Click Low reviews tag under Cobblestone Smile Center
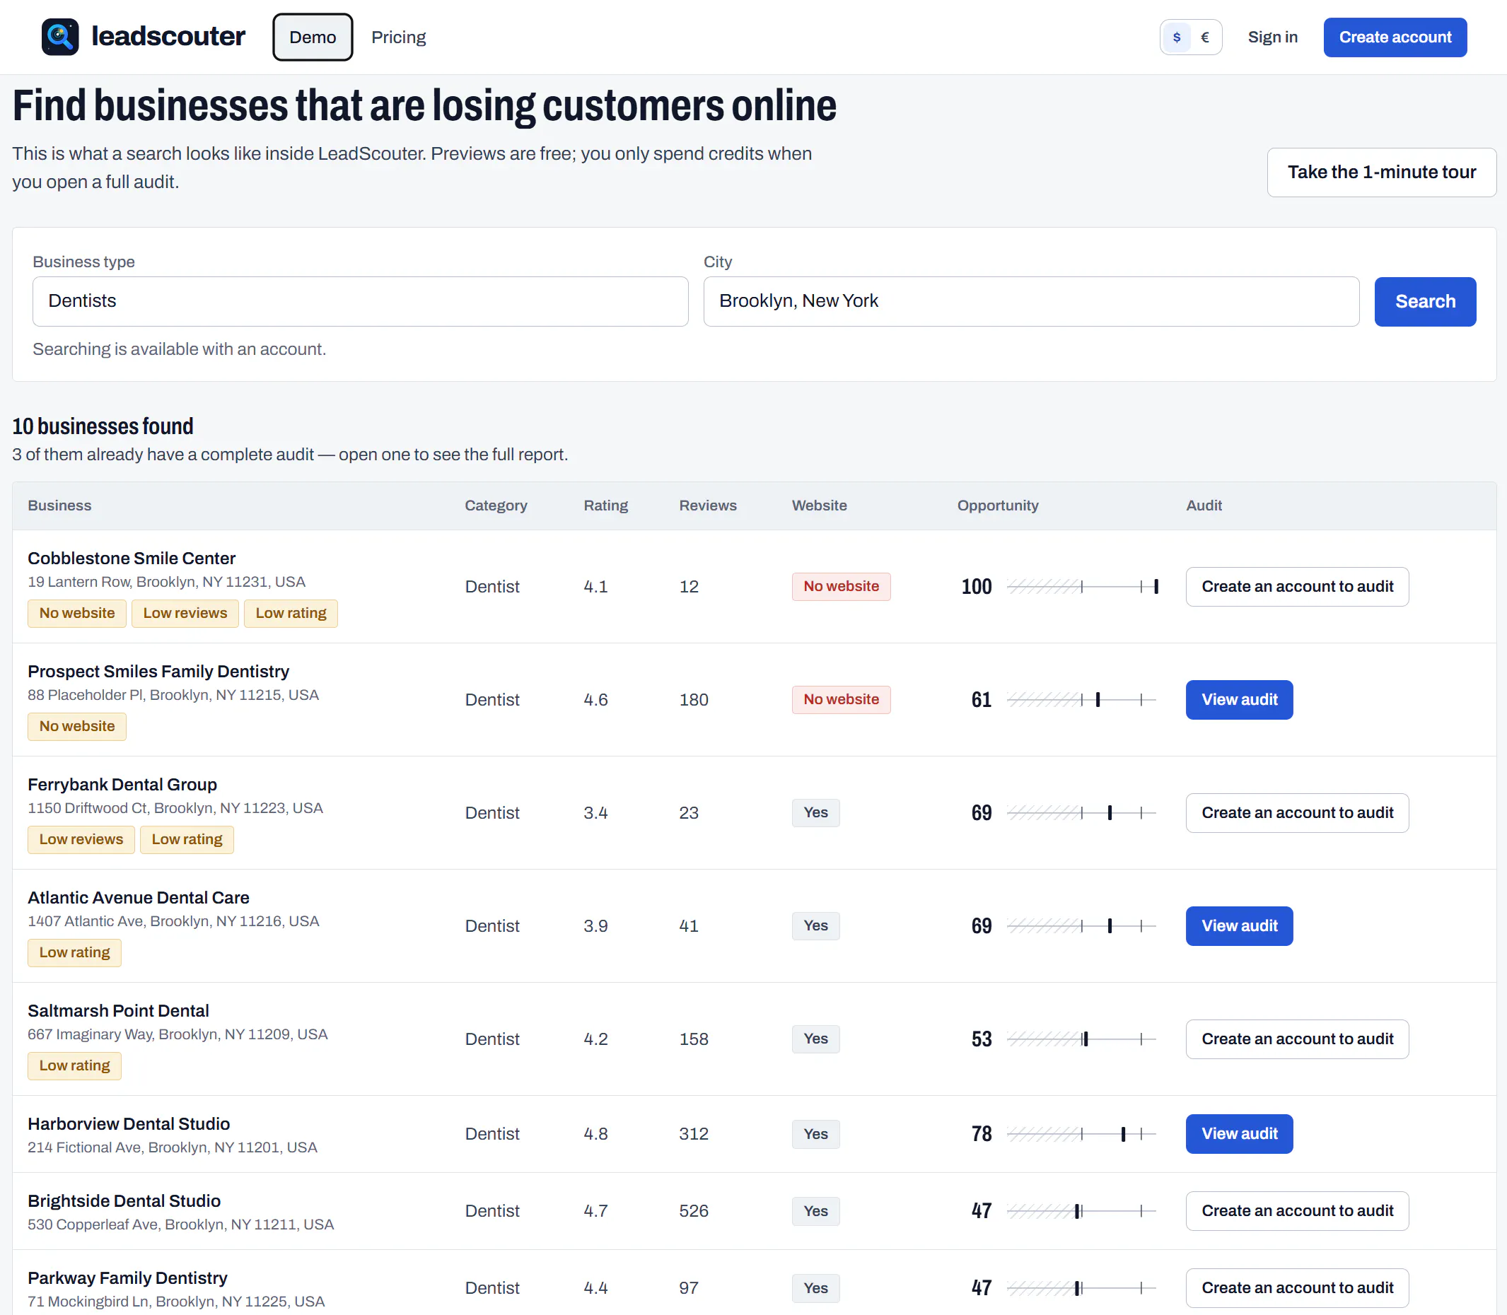This screenshot has height=1315, width=1507. click(x=185, y=614)
